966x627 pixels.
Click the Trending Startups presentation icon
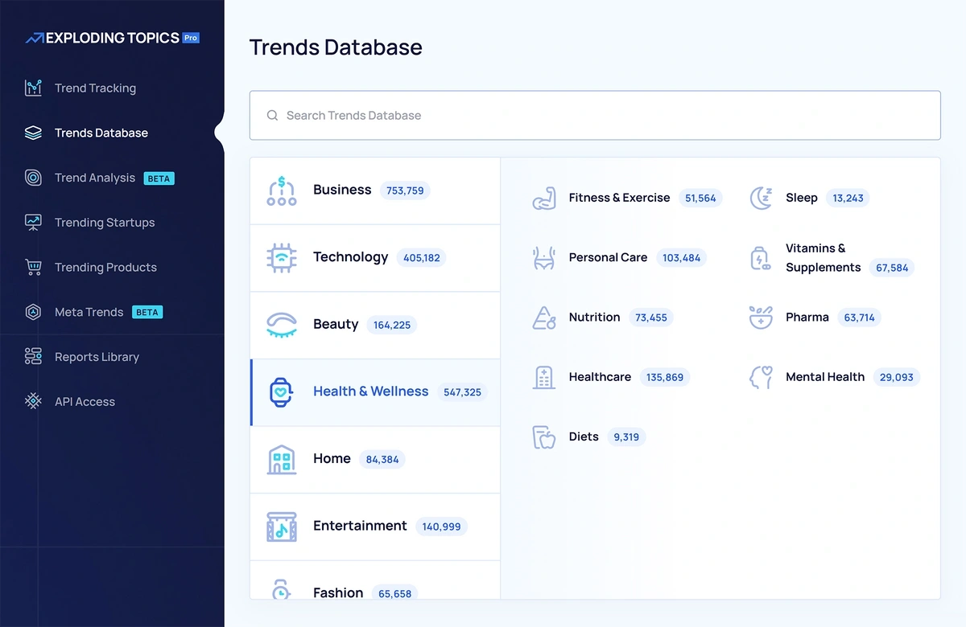click(x=33, y=223)
